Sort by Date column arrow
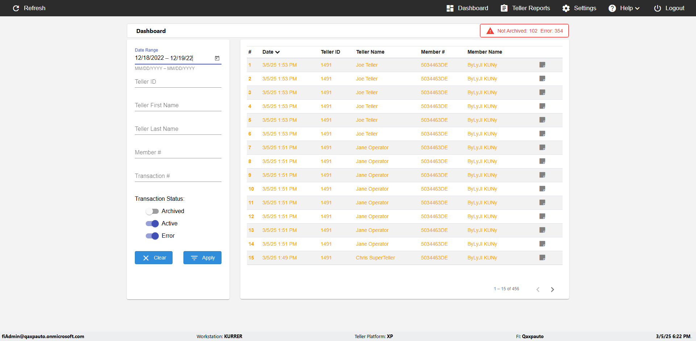 point(278,52)
